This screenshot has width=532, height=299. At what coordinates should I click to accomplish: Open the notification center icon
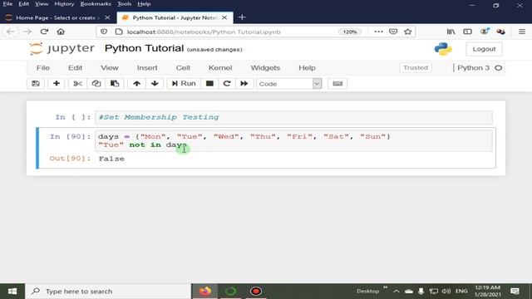coord(515,292)
